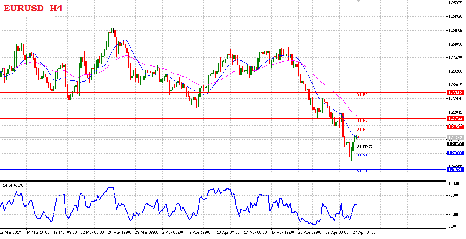466x239 pixels.
Task: Click the black 1.21056 pivot price tag
Action: [x=455, y=144]
